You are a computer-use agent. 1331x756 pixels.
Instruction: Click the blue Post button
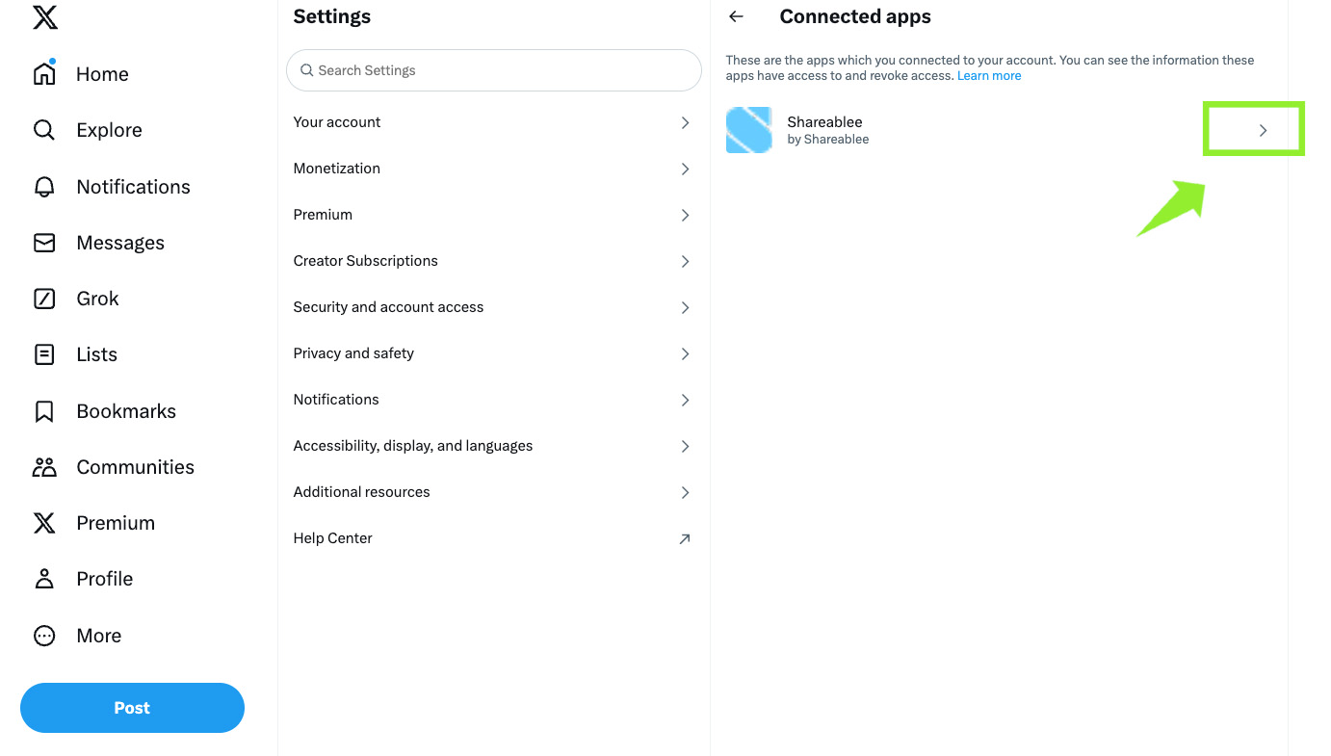point(132,708)
